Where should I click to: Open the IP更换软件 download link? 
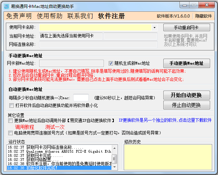point(165,120)
